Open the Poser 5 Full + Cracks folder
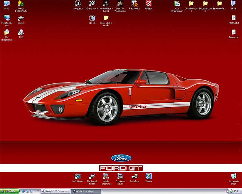The height and width of the screenshot is (194, 242). pyautogui.click(x=106, y=18)
